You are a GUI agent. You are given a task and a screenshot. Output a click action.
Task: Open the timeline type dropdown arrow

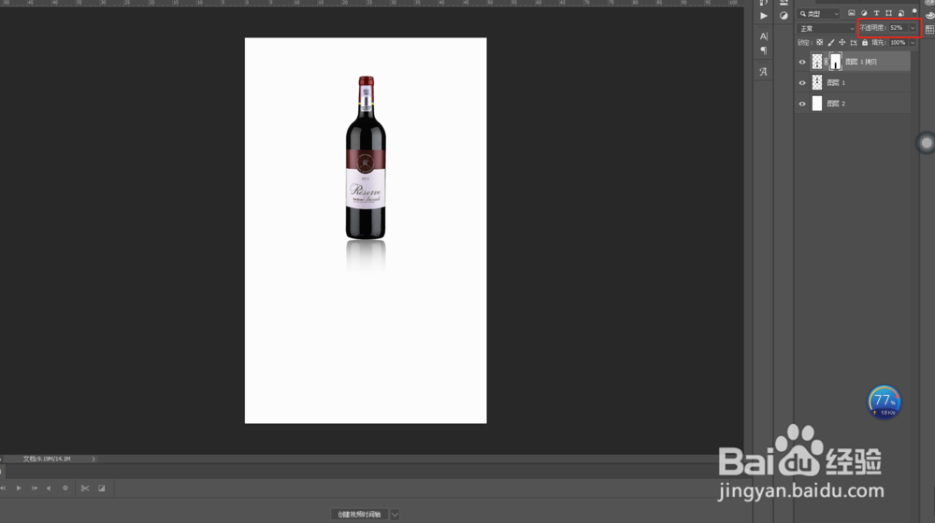[x=395, y=514]
